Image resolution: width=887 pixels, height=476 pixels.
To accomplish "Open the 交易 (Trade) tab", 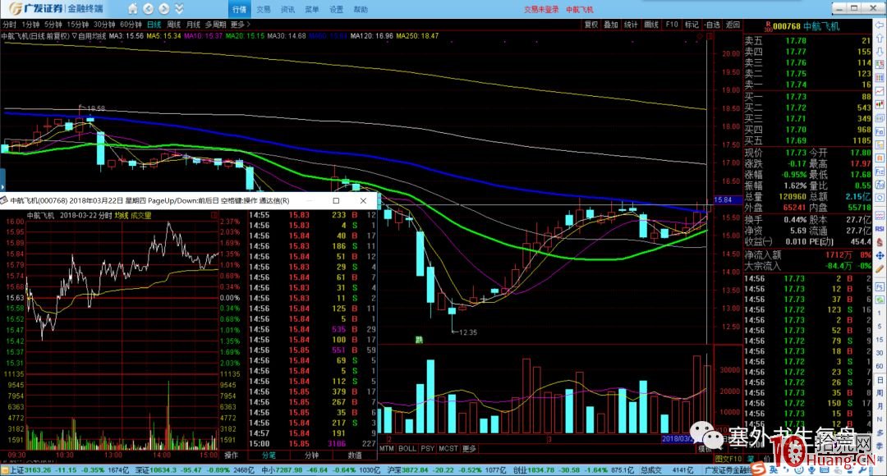I will (x=264, y=10).
